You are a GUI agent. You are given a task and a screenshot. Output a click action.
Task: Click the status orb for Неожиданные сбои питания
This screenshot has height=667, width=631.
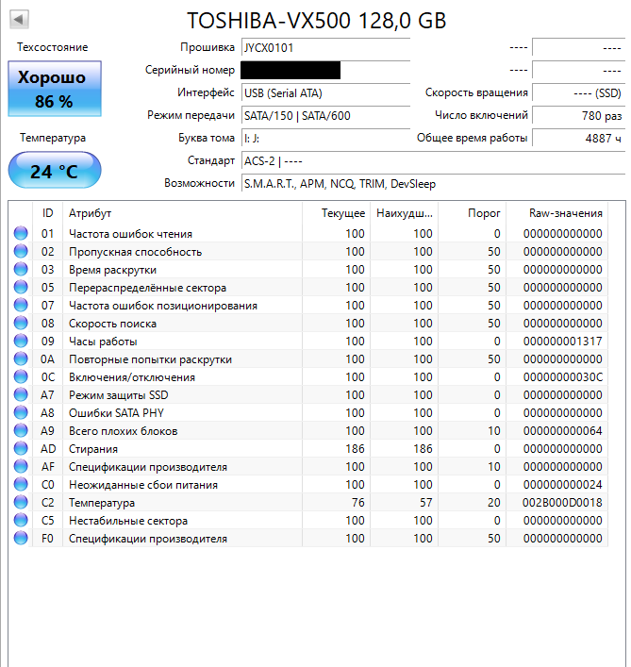[21, 484]
